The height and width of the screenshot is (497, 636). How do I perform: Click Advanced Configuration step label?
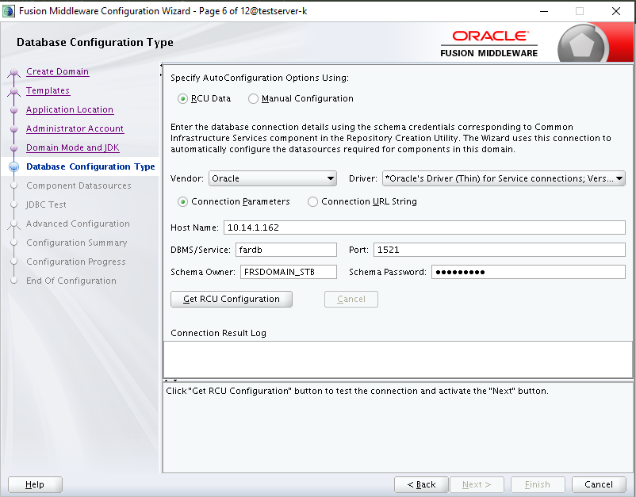pyautogui.click(x=78, y=224)
